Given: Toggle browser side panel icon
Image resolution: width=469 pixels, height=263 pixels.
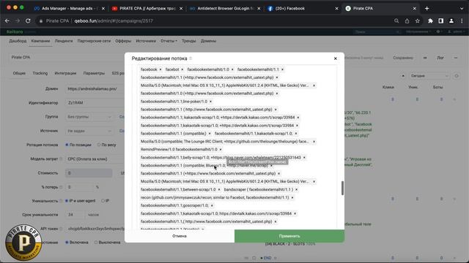Looking at the screenshot, I should click(441, 21).
